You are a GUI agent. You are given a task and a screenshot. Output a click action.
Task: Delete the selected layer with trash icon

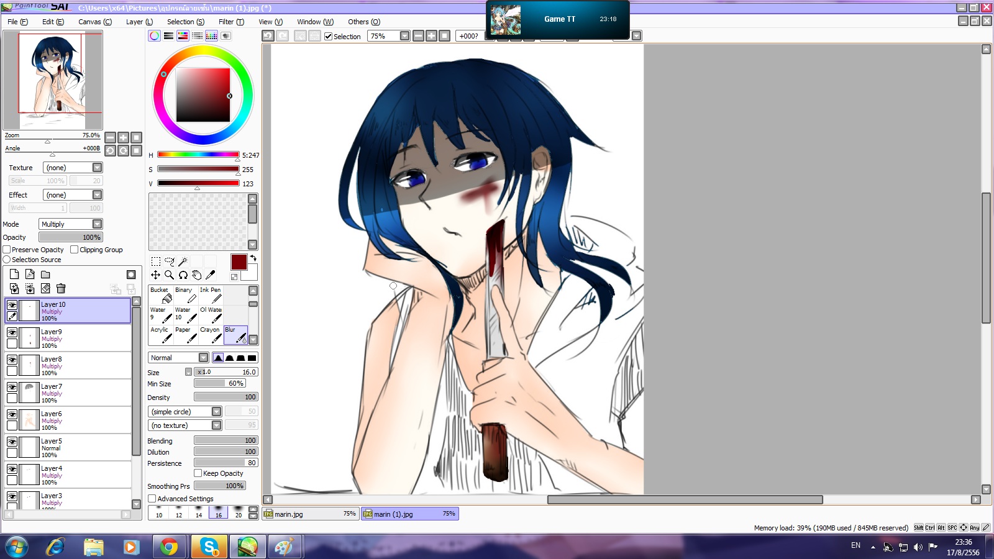(61, 288)
